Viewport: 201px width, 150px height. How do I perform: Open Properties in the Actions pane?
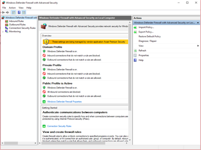(144, 55)
